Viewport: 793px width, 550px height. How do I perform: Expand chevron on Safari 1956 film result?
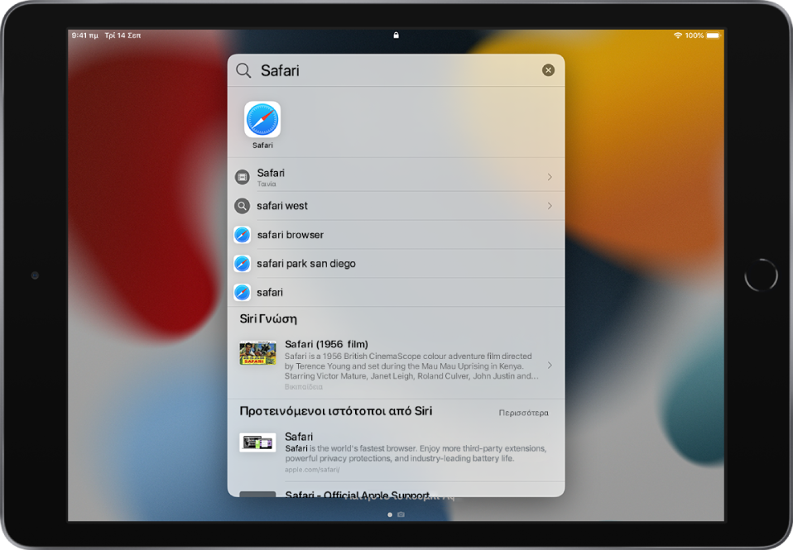tap(550, 365)
